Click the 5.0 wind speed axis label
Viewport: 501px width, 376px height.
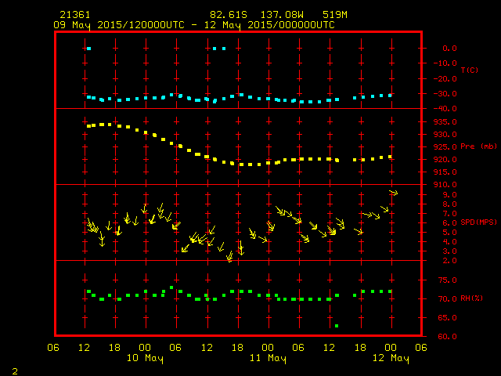point(449,233)
